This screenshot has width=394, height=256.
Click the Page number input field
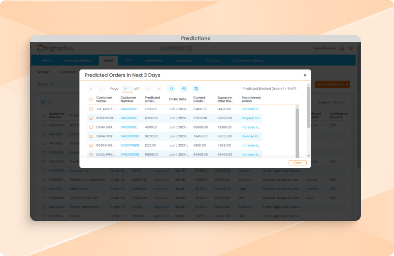point(127,89)
